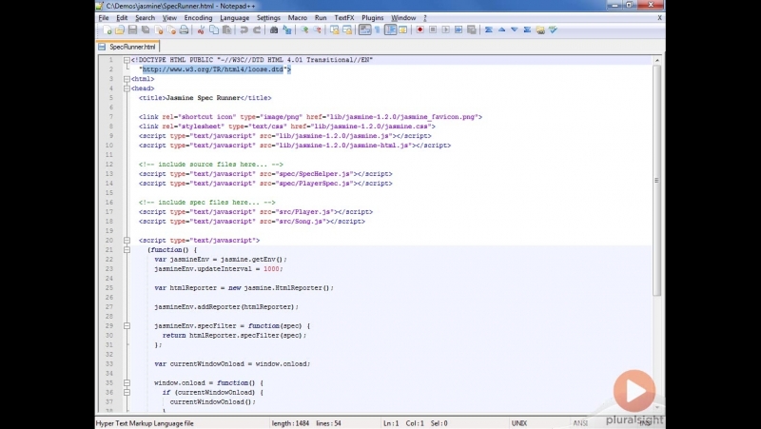Click the vertical scrollbar thumb

click(656, 180)
